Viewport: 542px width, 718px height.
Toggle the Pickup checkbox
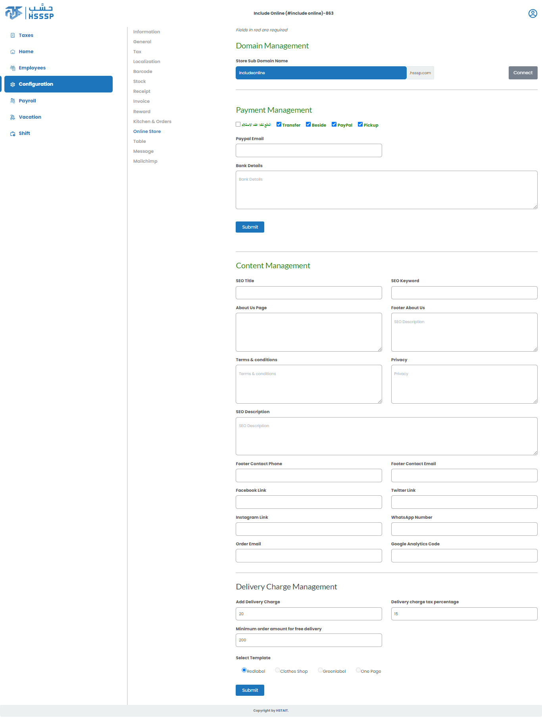360,125
